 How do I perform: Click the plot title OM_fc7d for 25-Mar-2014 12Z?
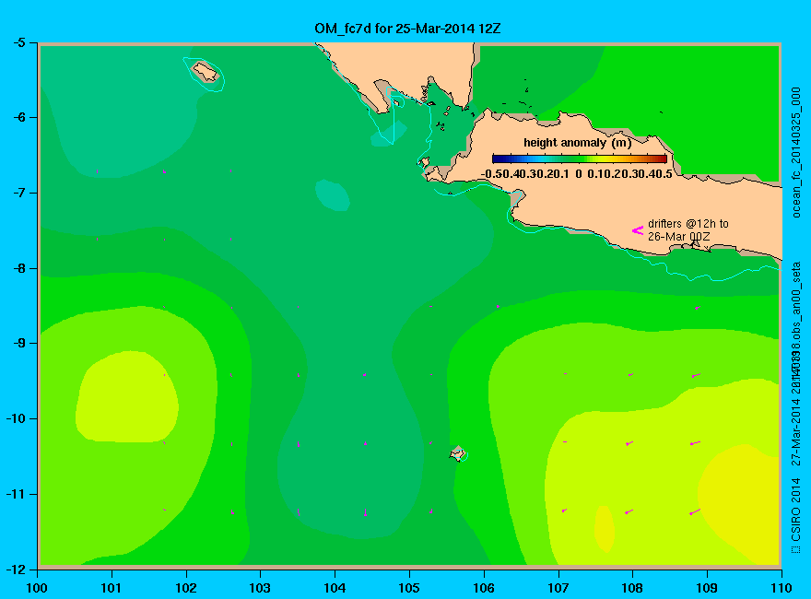coord(407,29)
